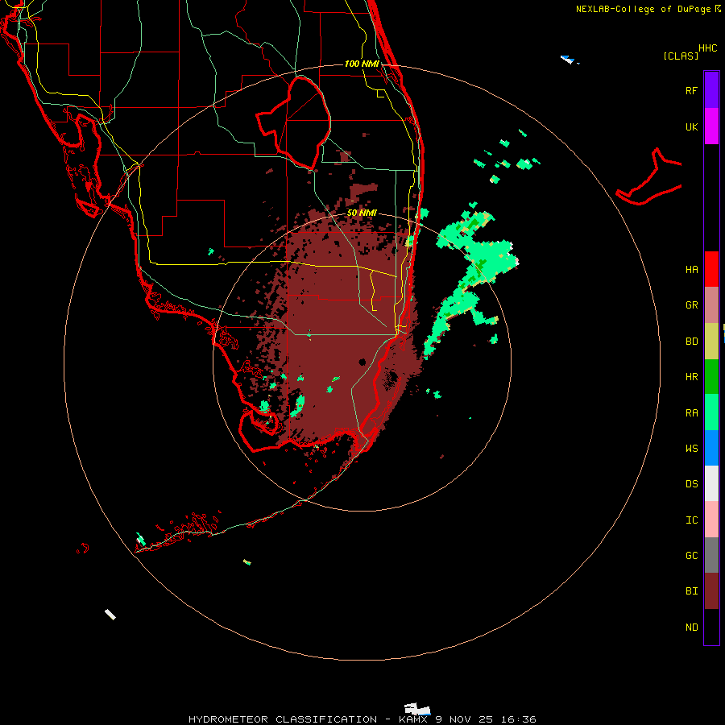Select the 'RA' legend label
725x725 pixels.
tap(691, 413)
